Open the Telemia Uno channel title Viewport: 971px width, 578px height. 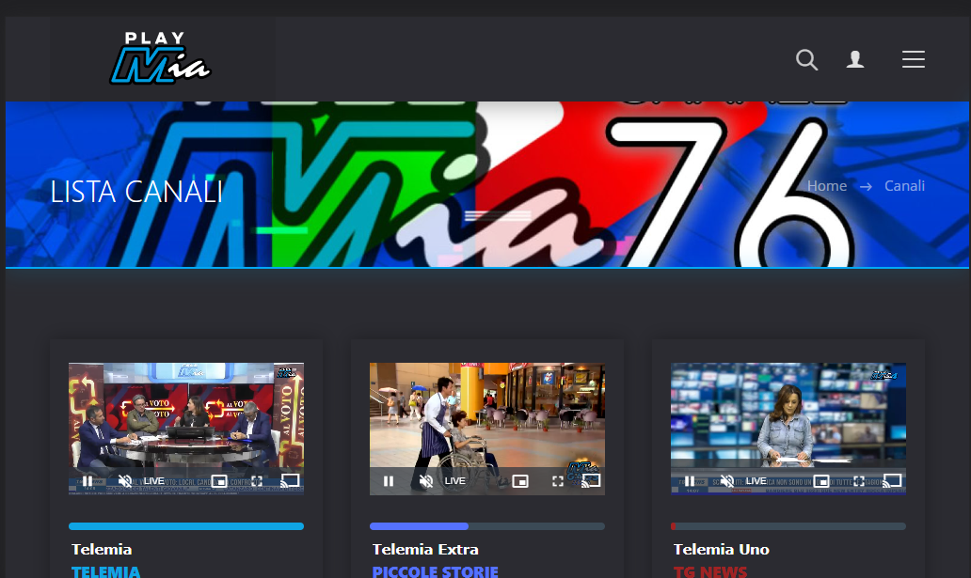[x=721, y=550]
